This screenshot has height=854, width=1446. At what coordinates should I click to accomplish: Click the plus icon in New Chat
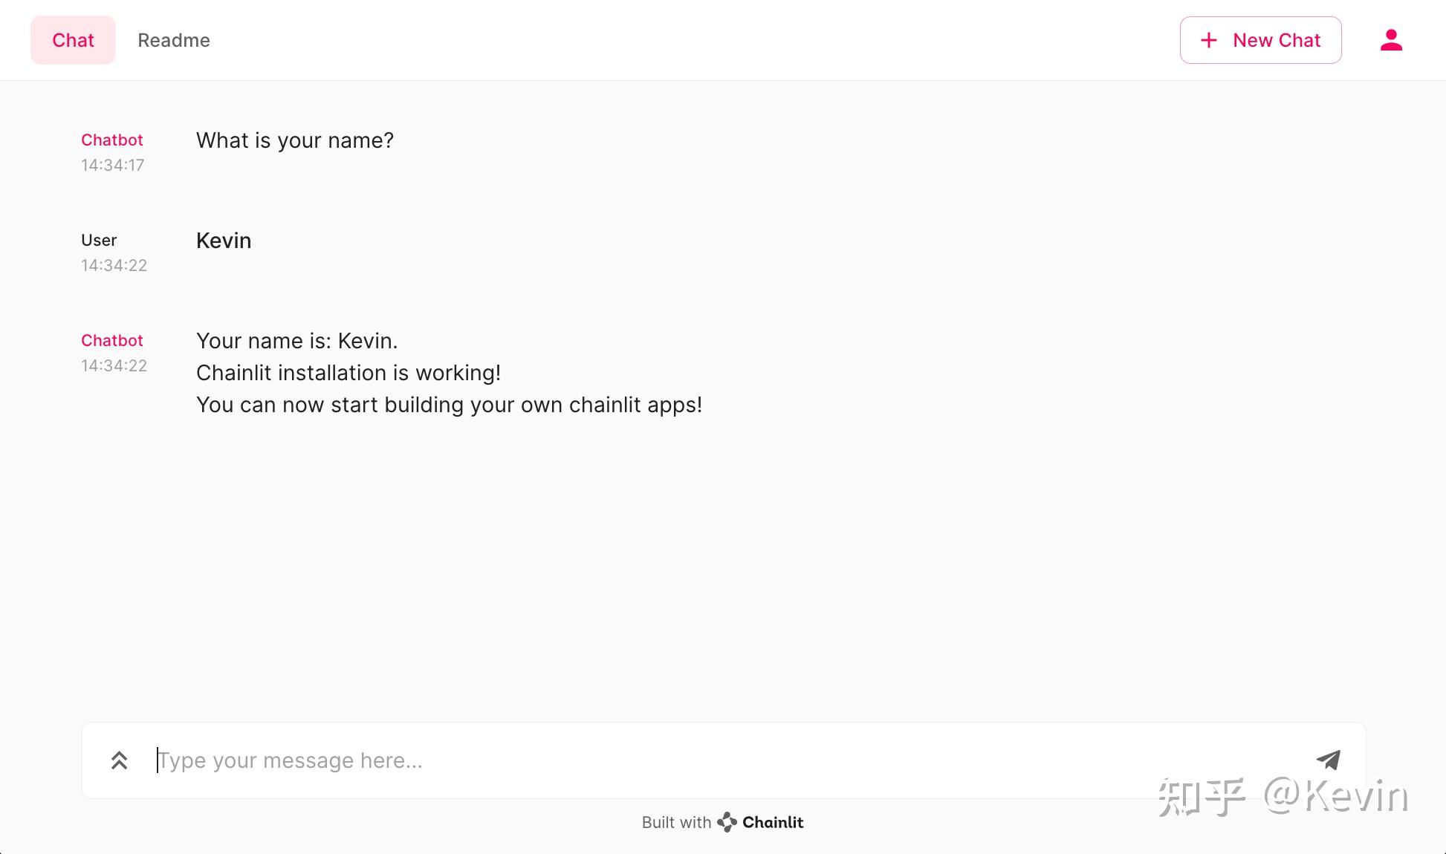pyautogui.click(x=1209, y=40)
